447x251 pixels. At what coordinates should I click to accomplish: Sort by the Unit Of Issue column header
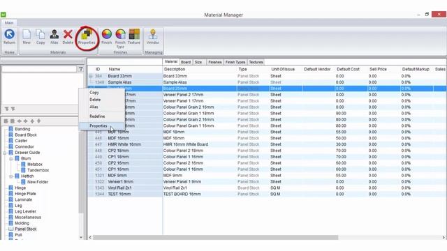(x=283, y=69)
